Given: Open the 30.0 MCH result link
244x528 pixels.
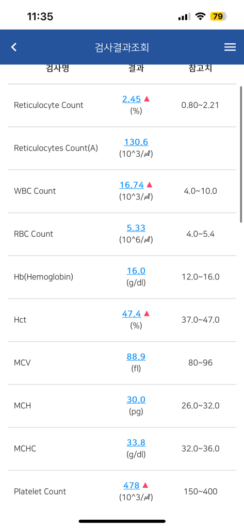Looking at the screenshot, I should pyautogui.click(x=136, y=400).
